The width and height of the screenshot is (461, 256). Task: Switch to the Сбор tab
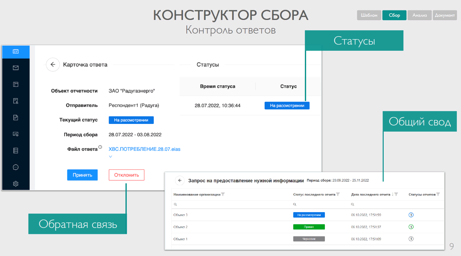(x=394, y=15)
